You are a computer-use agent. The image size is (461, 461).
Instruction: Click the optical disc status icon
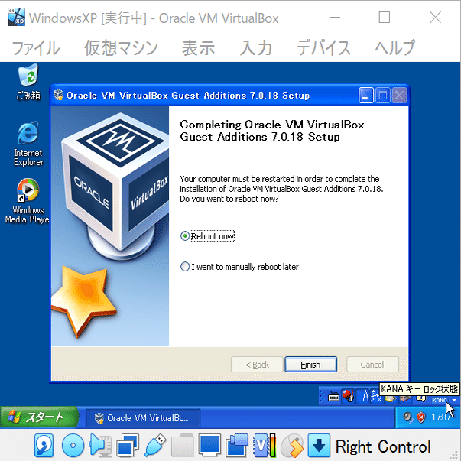click(x=73, y=446)
